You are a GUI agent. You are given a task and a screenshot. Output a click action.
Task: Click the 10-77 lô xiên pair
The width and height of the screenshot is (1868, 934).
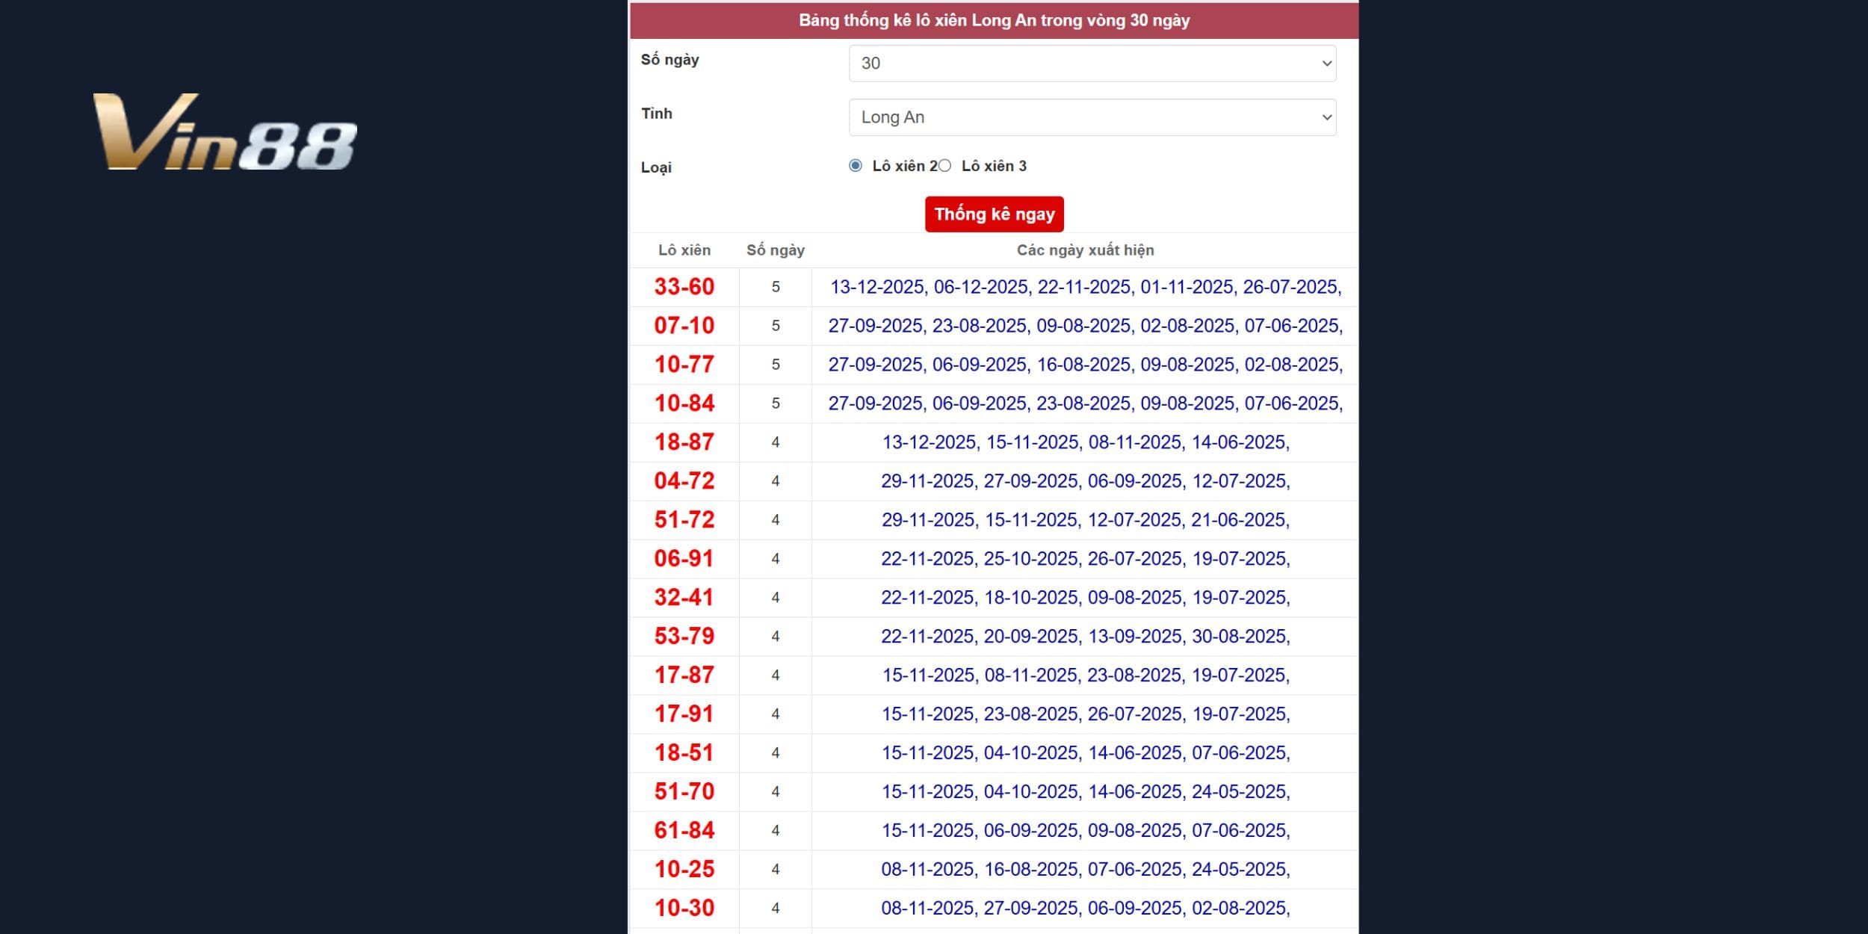click(x=684, y=365)
